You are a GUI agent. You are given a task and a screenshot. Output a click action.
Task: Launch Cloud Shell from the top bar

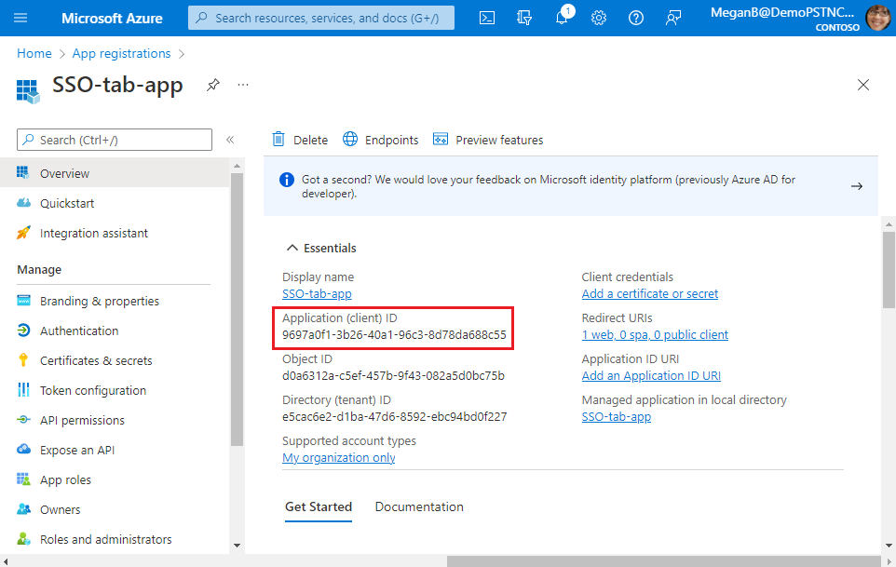[x=487, y=19]
